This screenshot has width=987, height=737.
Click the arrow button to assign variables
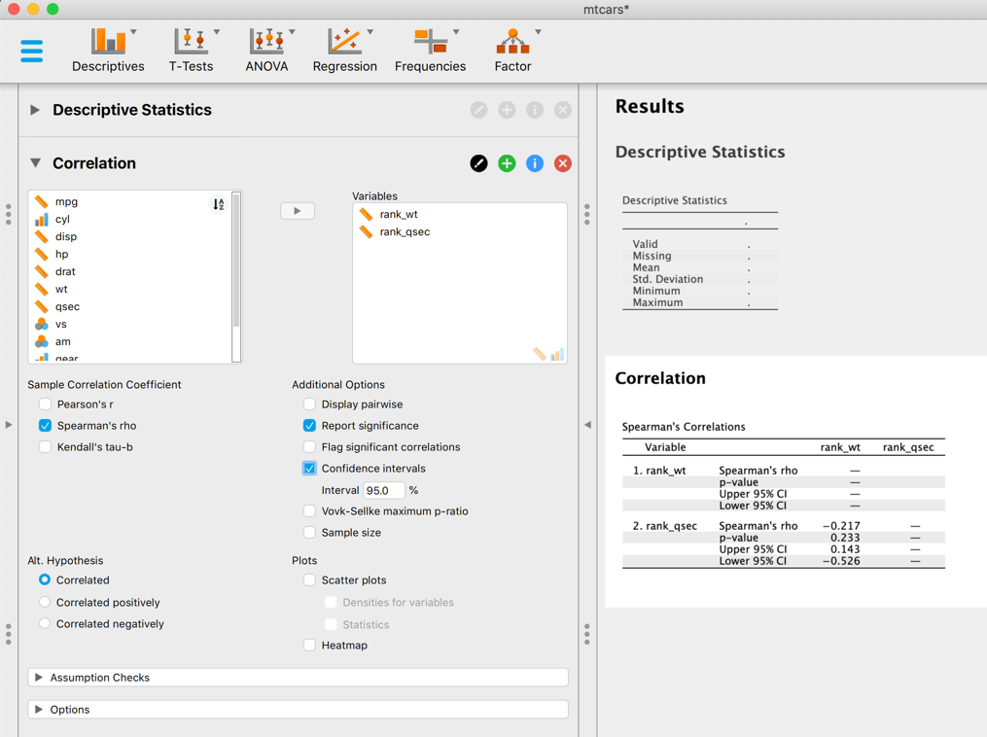click(x=298, y=211)
